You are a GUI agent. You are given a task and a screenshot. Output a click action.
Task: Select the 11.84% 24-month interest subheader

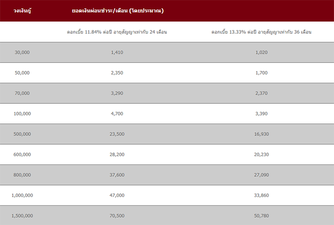coord(117,32)
